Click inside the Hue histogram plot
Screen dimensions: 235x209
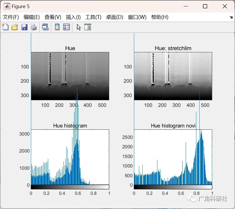[x=70, y=157]
